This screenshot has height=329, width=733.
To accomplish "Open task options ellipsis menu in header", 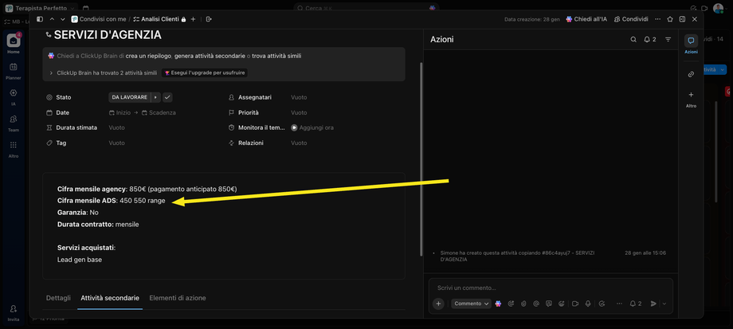I will click(x=658, y=19).
